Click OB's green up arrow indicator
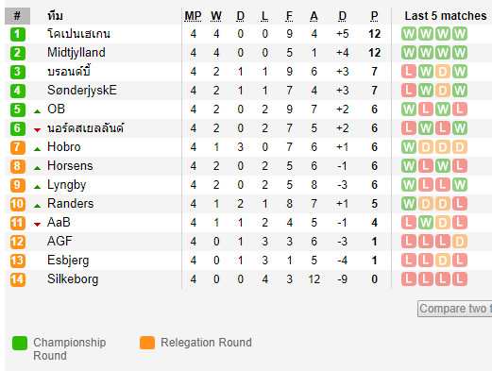 [x=37, y=111]
